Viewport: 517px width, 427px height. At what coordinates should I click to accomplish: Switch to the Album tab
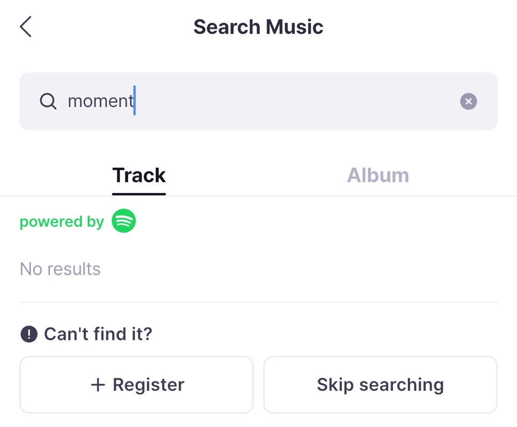[x=377, y=176]
